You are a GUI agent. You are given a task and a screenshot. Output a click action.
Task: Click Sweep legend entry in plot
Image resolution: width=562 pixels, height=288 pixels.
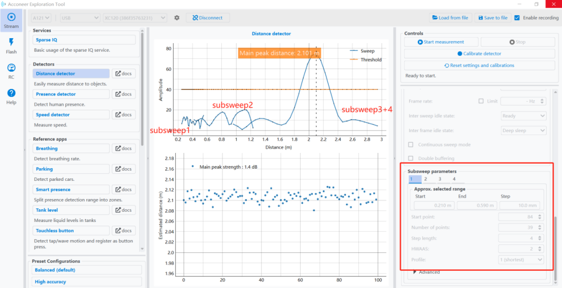pyautogui.click(x=362, y=51)
